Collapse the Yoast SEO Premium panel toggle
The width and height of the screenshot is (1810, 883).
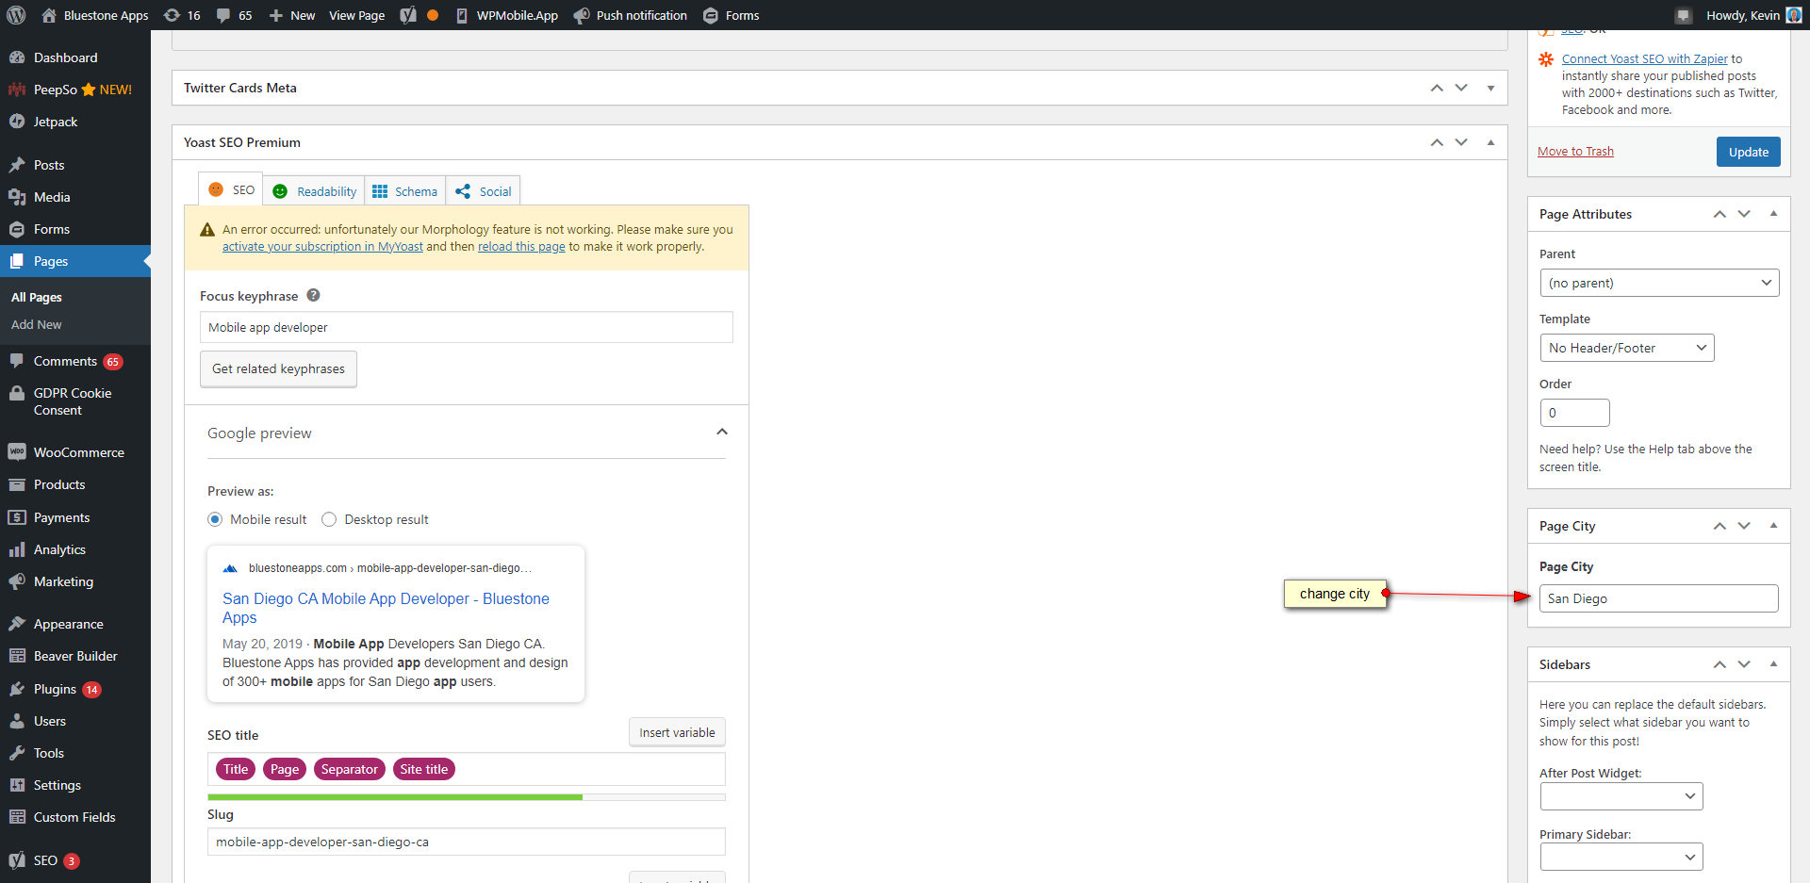[1490, 142]
